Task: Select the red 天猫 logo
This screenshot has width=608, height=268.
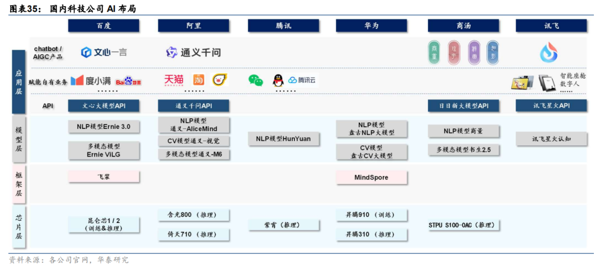Action: (174, 80)
